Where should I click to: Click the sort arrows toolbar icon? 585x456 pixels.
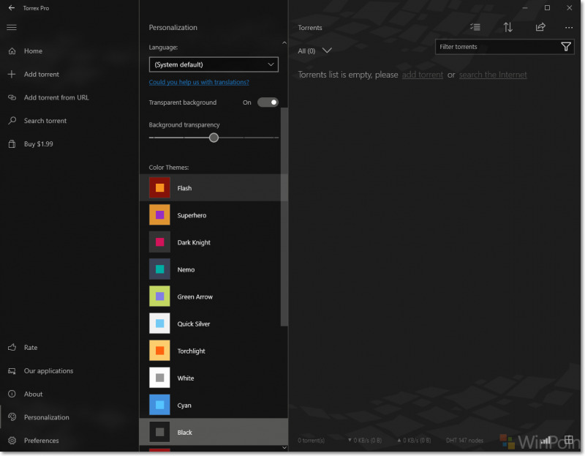507,27
